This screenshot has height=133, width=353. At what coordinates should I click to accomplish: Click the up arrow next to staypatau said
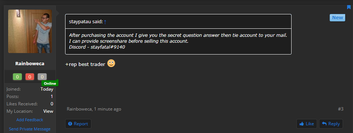point(105,22)
